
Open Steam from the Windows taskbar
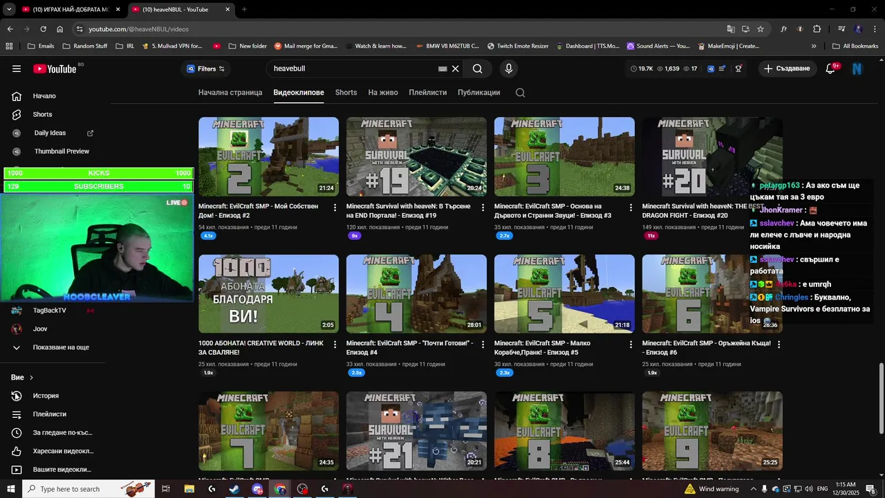point(234,489)
